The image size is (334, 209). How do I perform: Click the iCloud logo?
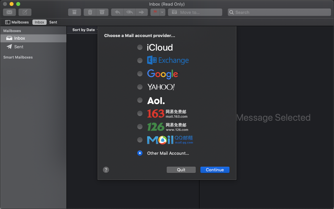[x=160, y=48]
